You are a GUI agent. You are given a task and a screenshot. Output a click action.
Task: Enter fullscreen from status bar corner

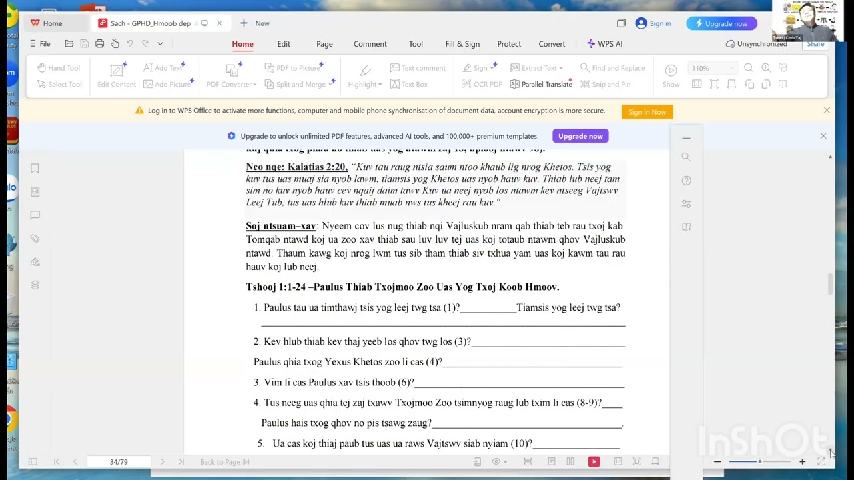tap(821, 461)
